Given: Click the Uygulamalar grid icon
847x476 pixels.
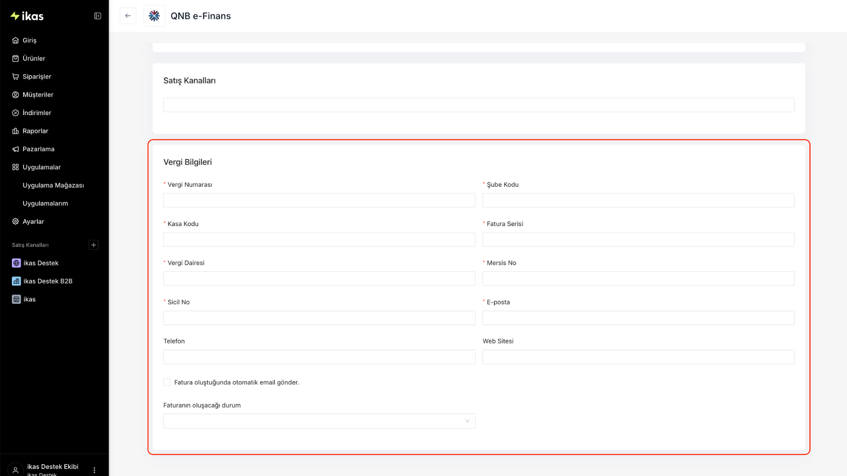Looking at the screenshot, I should tap(15, 167).
